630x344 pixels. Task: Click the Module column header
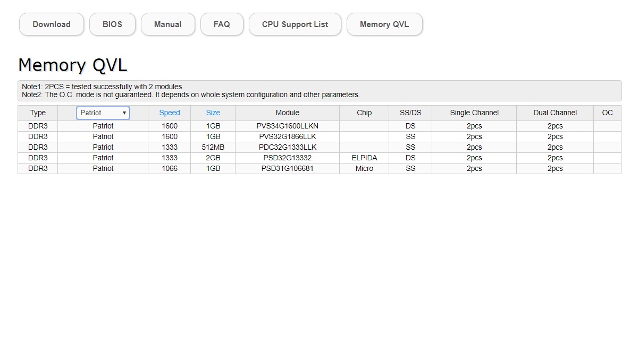(287, 113)
